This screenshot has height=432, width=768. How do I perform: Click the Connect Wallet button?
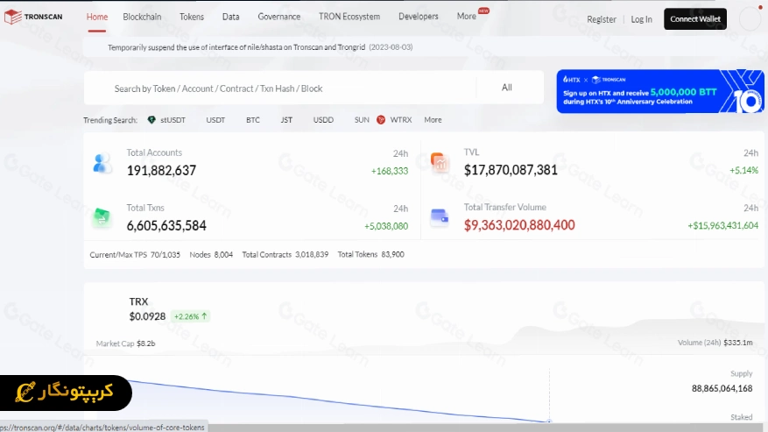coord(695,19)
